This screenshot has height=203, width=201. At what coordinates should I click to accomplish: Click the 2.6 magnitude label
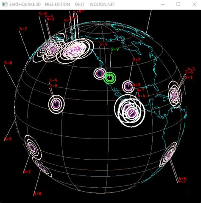click(x=189, y=72)
